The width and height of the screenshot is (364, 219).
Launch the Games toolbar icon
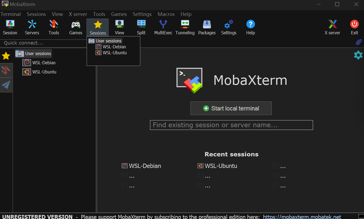(x=76, y=27)
